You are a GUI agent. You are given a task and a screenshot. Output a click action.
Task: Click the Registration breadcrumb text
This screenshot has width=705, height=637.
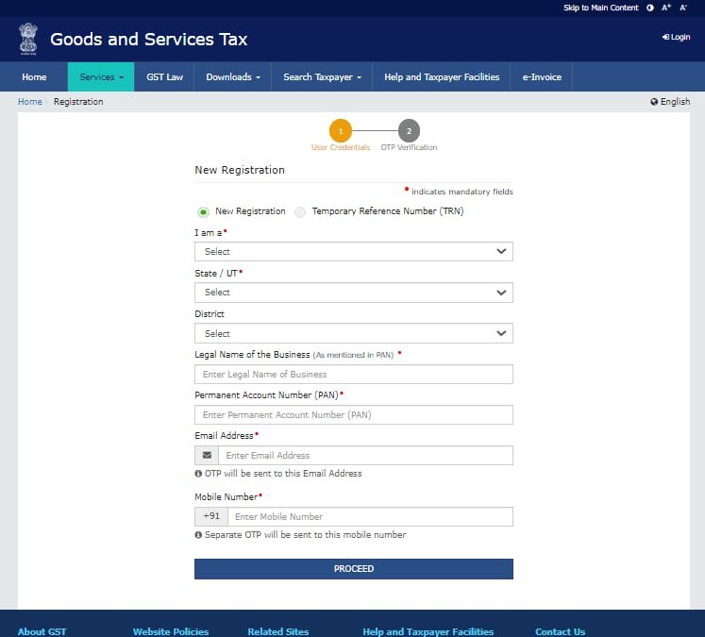coord(78,102)
